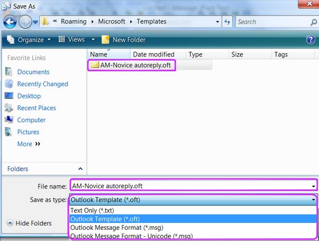
Task: Select the Templates breadcrumb in address bar
Action: pyautogui.click(x=152, y=21)
